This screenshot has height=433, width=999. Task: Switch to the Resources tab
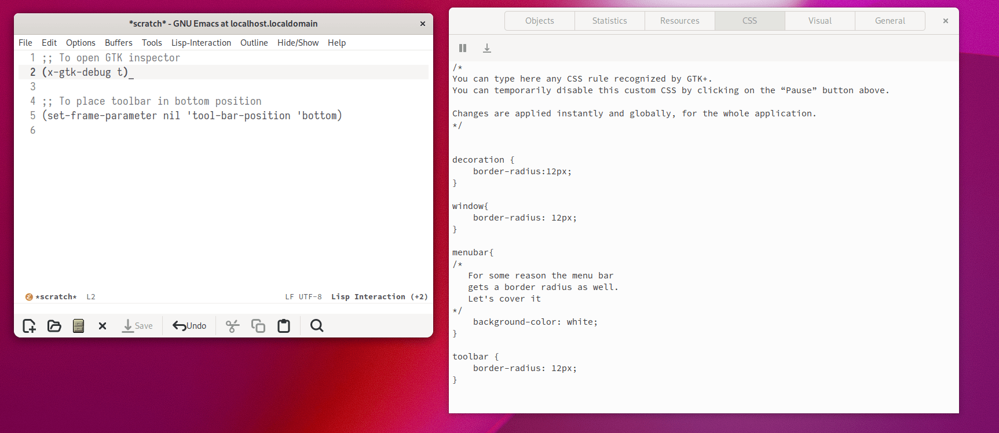pyautogui.click(x=680, y=21)
